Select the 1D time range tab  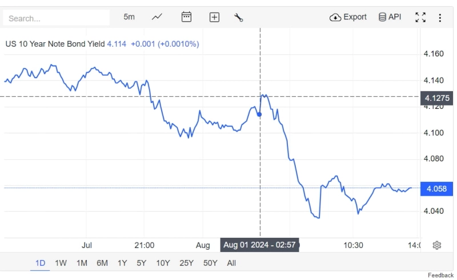[x=40, y=263]
